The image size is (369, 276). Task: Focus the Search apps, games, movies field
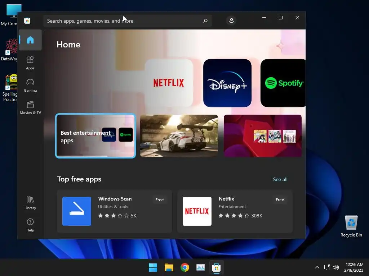click(x=127, y=20)
